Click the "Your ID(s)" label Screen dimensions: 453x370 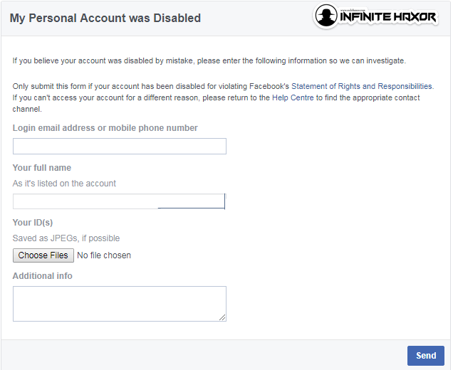coord(33,223)
